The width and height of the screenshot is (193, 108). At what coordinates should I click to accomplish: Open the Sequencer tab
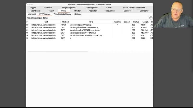point(110,11)
